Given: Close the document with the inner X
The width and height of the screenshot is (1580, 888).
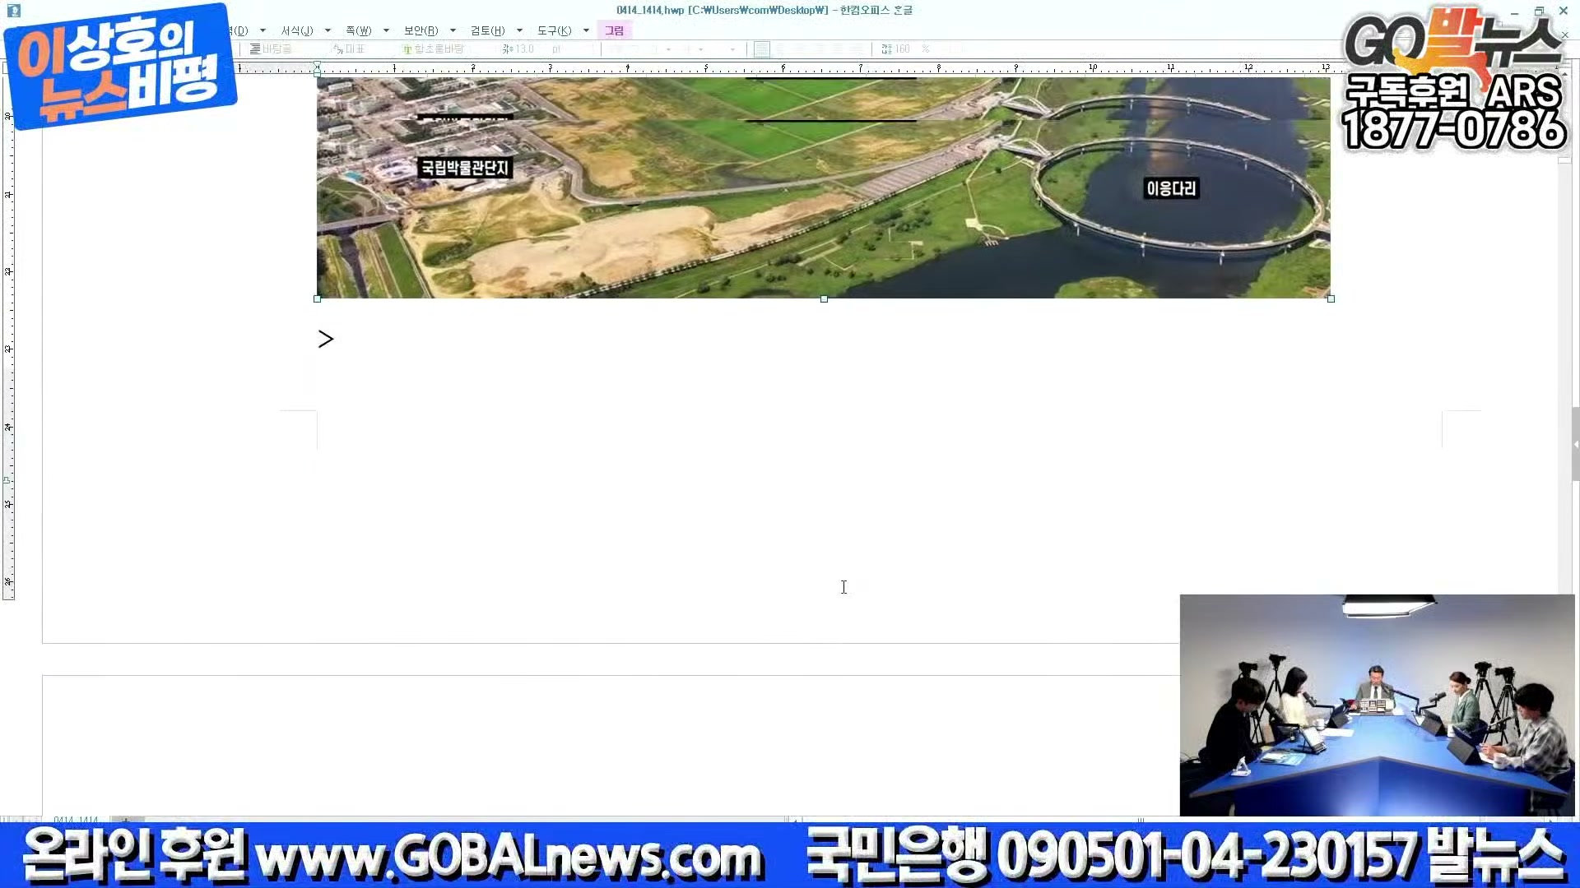Looking at the screenshot, I should coord(1565,35).
